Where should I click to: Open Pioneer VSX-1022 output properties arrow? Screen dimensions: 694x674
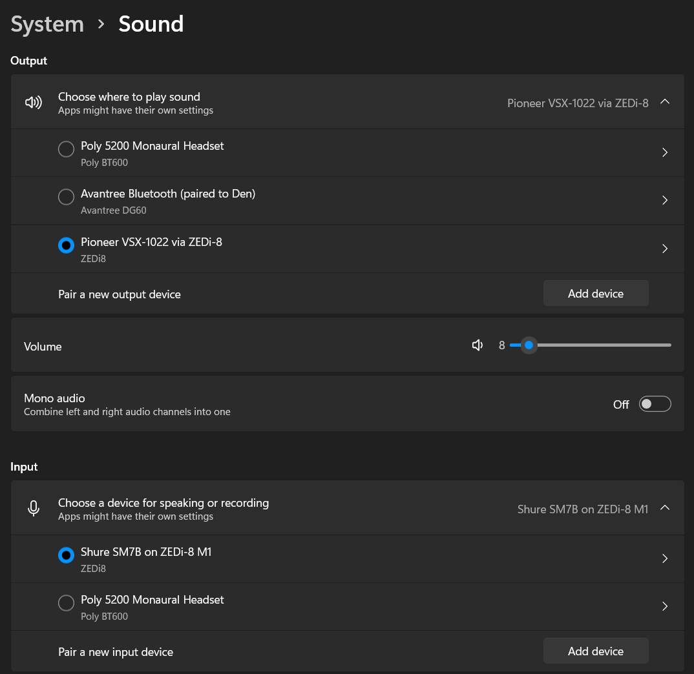click(665, 249)
